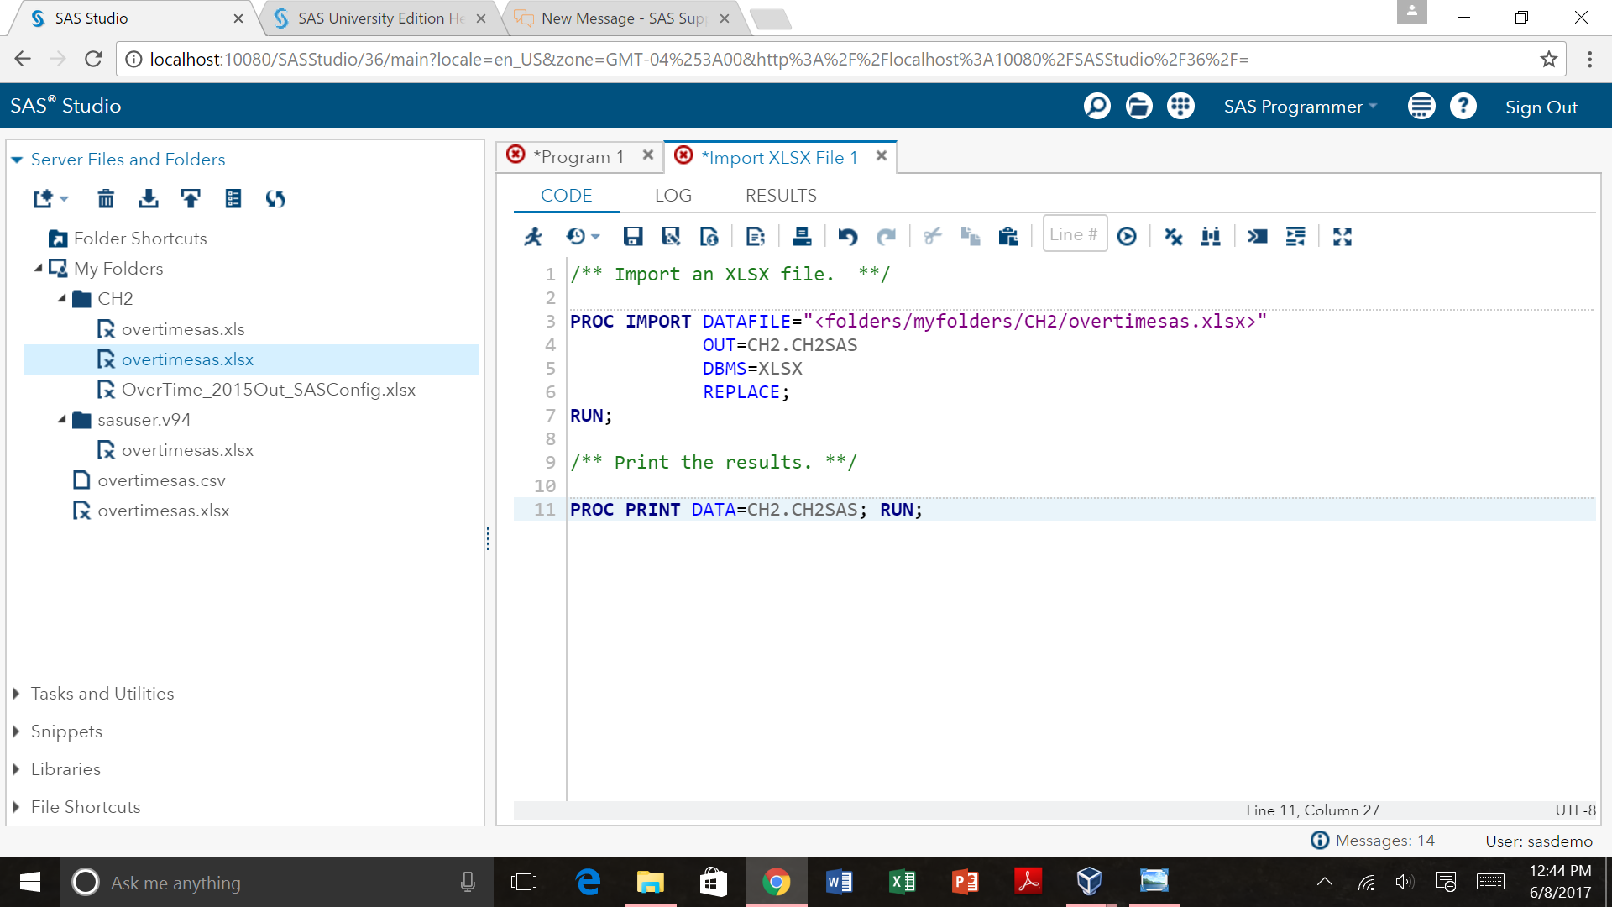This screenshot has height=907, width=1612.
Task: Click the Maximize View icon in editor
Action: [x=1342, y=237]
